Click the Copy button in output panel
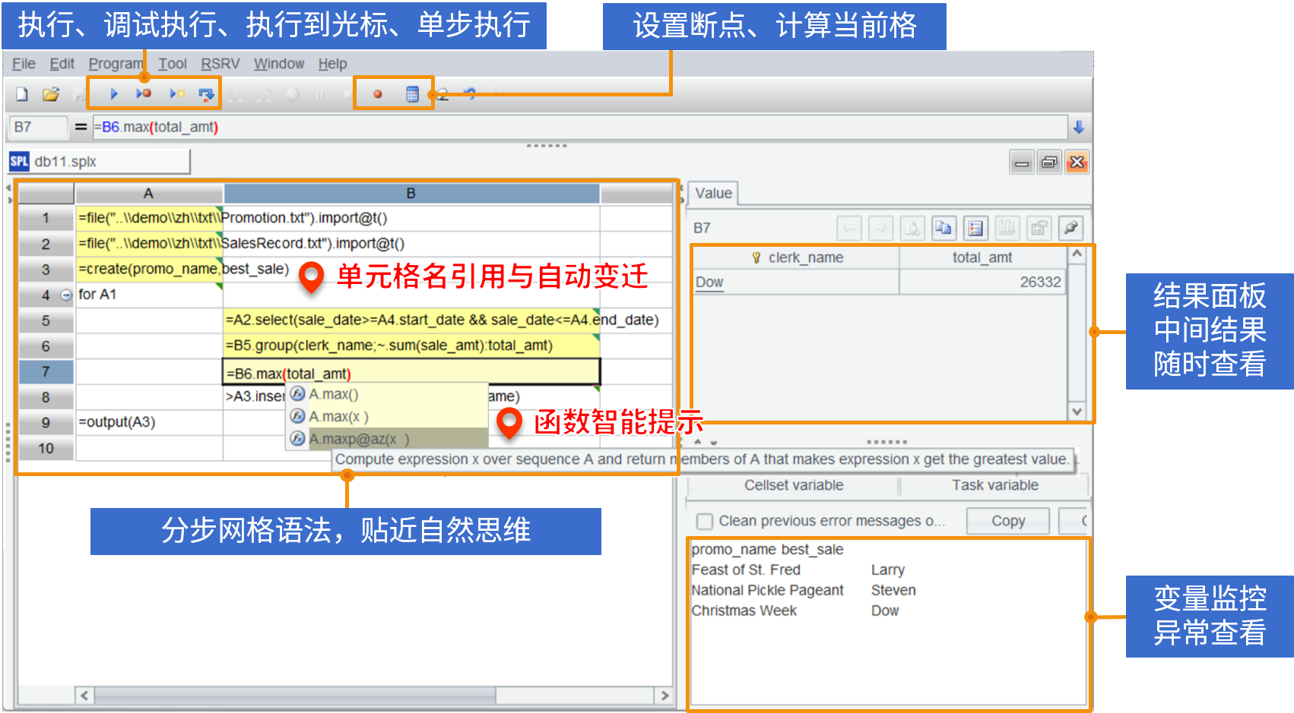The height and width of the screenshot is (713, 1294). [x=1008, y=521]
